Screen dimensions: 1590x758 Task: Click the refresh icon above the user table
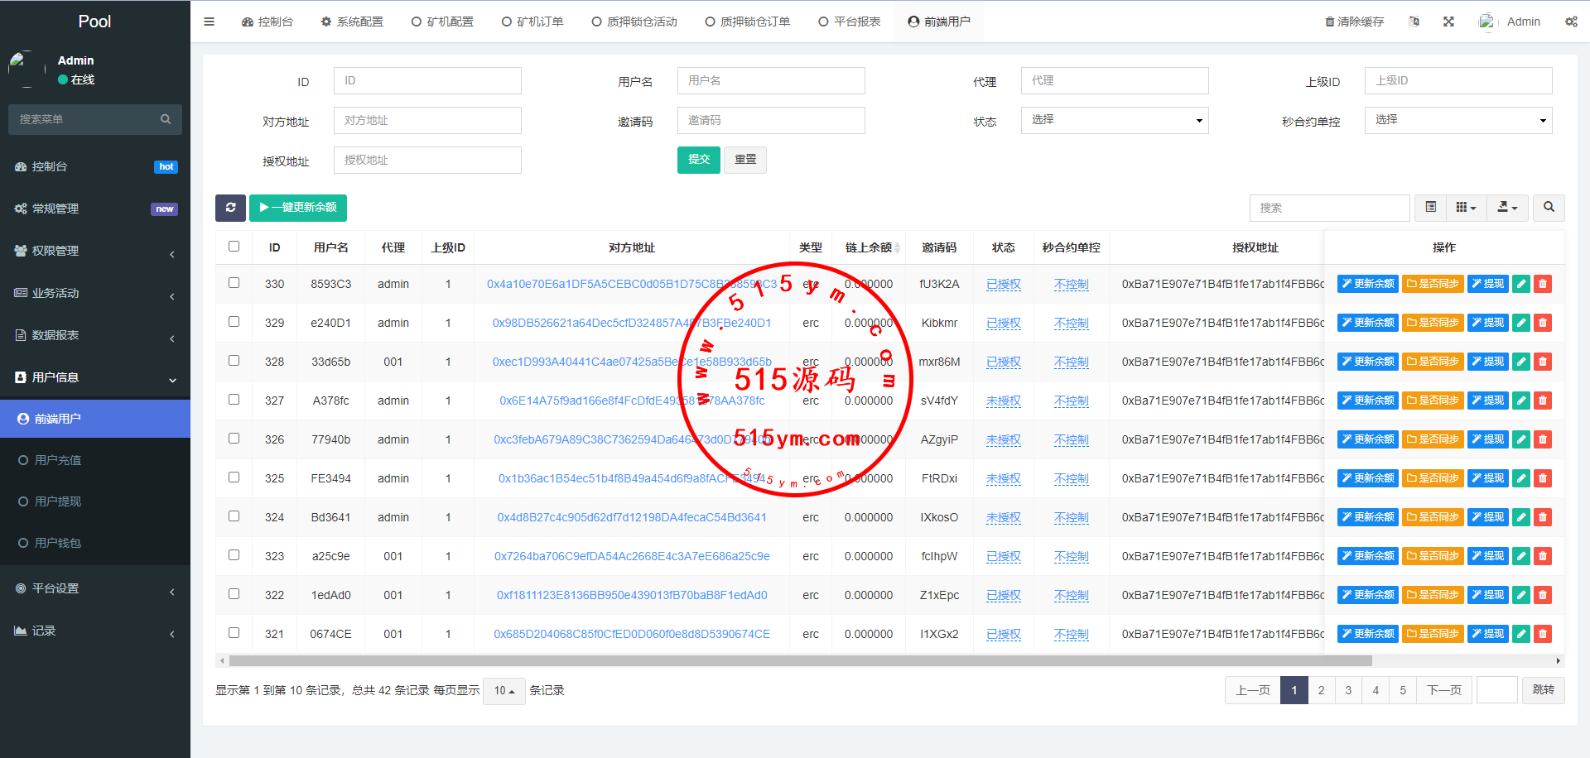(x=231, y=208)
